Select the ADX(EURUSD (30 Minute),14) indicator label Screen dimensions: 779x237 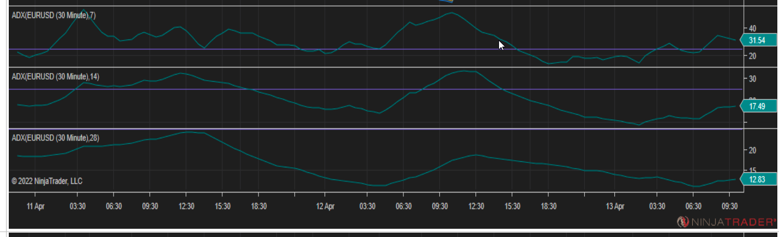coord(55,76)
